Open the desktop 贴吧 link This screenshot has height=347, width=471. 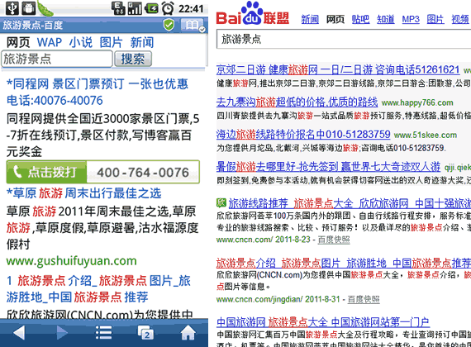(x=360, y=19)
